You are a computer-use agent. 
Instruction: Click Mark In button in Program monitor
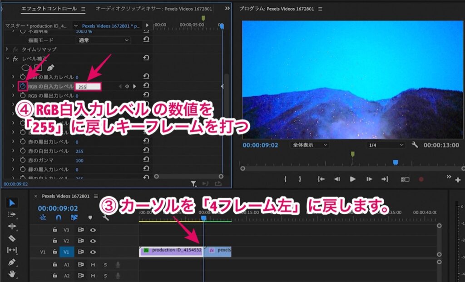click(285, 179)
